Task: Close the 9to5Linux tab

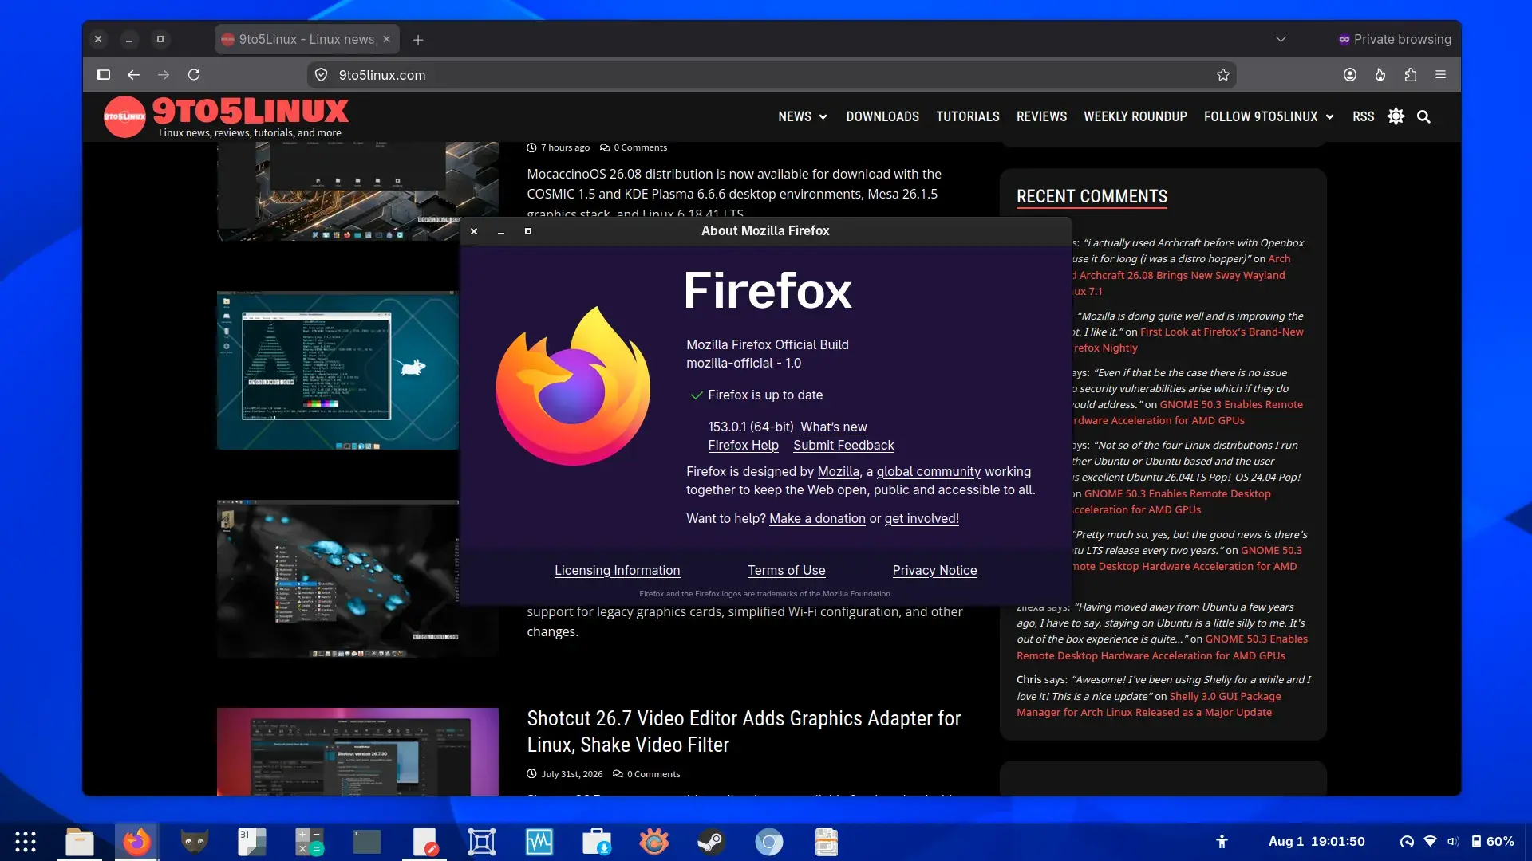Action: [387, 39]
